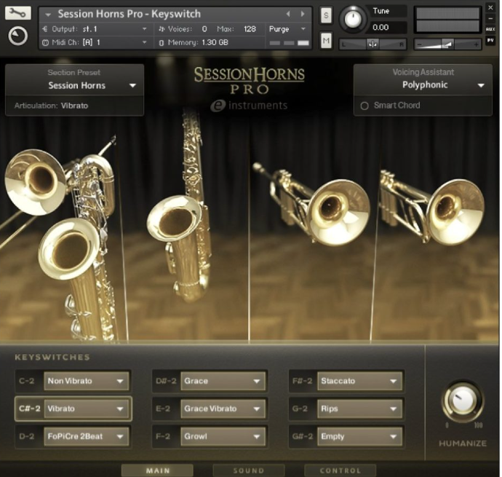Click the G-2 keyswitch label
The image size is (502, 477).
(x=300, y=409)
